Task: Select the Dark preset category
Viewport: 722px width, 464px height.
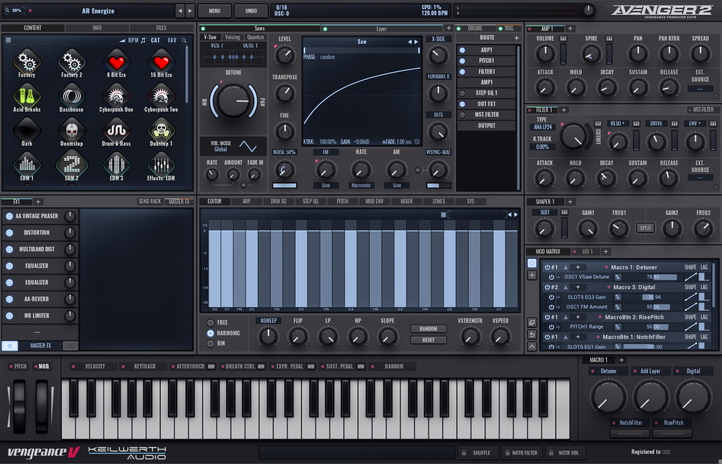Action: 27,131
